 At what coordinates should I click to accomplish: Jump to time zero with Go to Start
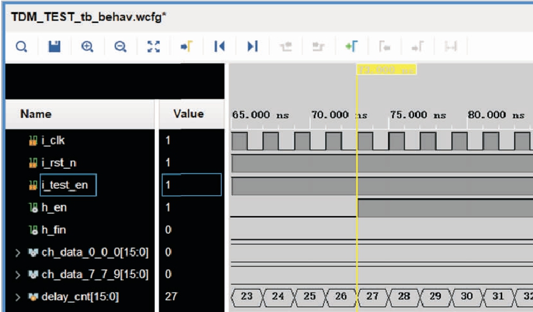coord(220,46)
